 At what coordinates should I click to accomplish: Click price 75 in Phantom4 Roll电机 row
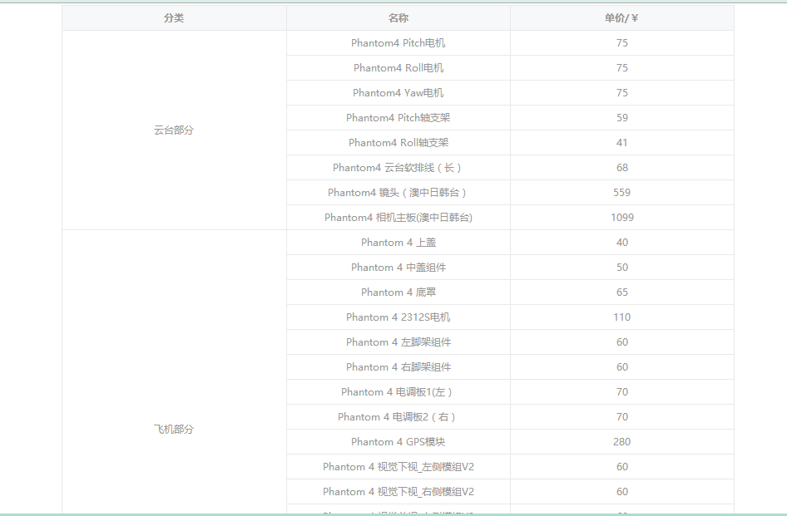pyautogui.click(x=622, y=67)
